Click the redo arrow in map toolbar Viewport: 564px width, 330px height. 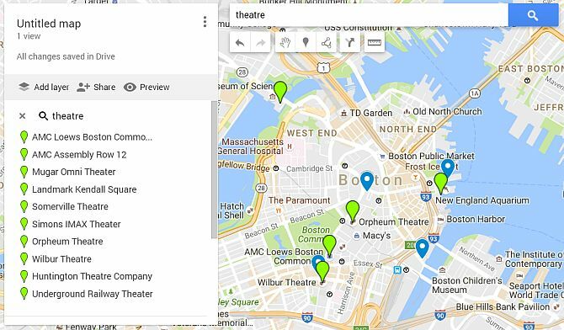(x=260, y=43)
